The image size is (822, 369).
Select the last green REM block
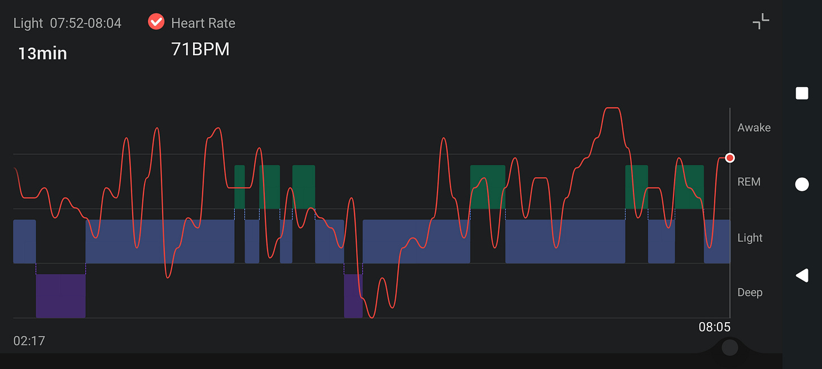pyautogui.click(x=689, y=187)
